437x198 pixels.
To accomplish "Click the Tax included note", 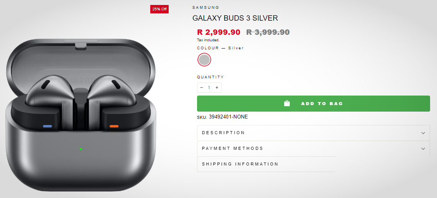I will pyautogui.click(x=208, y=40).
